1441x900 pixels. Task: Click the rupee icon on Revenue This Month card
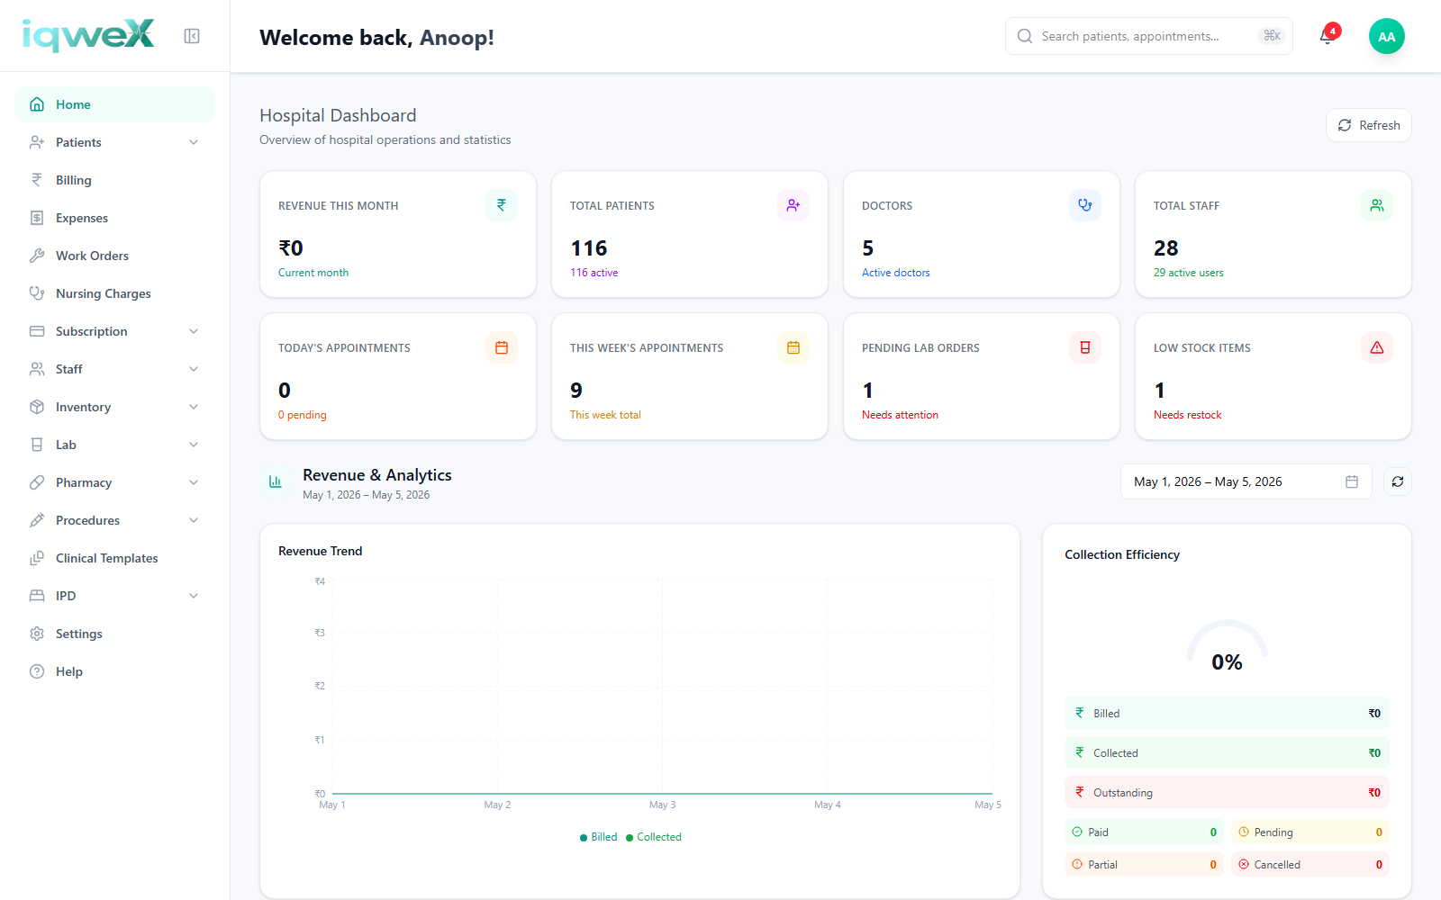pyautogui.click(x=502, y=205)
